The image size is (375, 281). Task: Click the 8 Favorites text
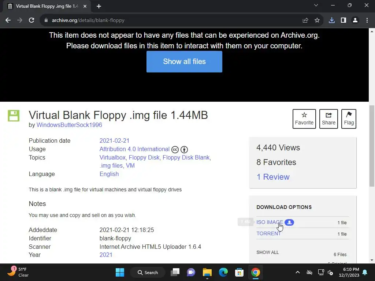tap(276, 162)
